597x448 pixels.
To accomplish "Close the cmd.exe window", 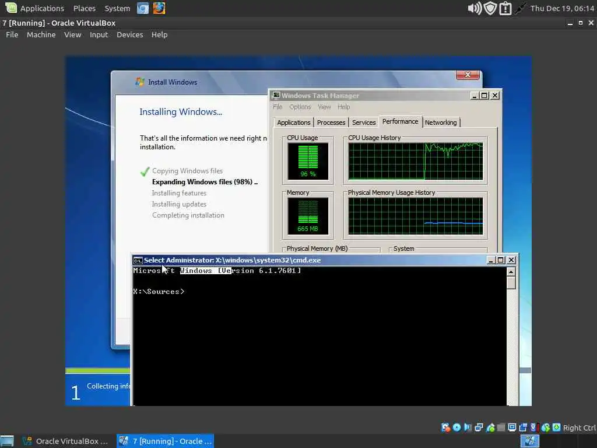I will (511, 260).
